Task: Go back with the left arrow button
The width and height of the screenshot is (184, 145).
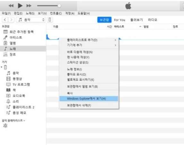Action: (x=5, y=20)
